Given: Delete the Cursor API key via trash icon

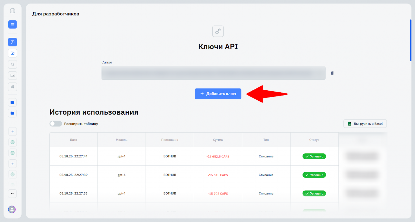Looking at the screenshot, I should [332, 73].
